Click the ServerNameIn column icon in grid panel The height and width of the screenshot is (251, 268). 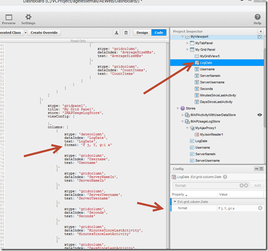[x=197, y=76]
